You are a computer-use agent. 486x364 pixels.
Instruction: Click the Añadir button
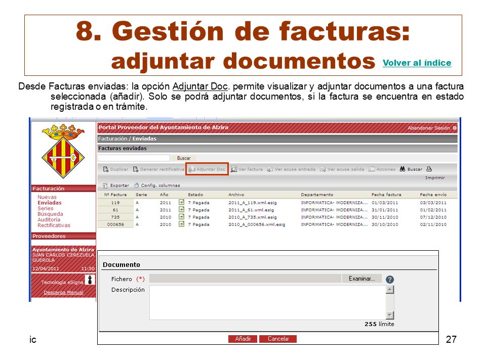(242, 339)
